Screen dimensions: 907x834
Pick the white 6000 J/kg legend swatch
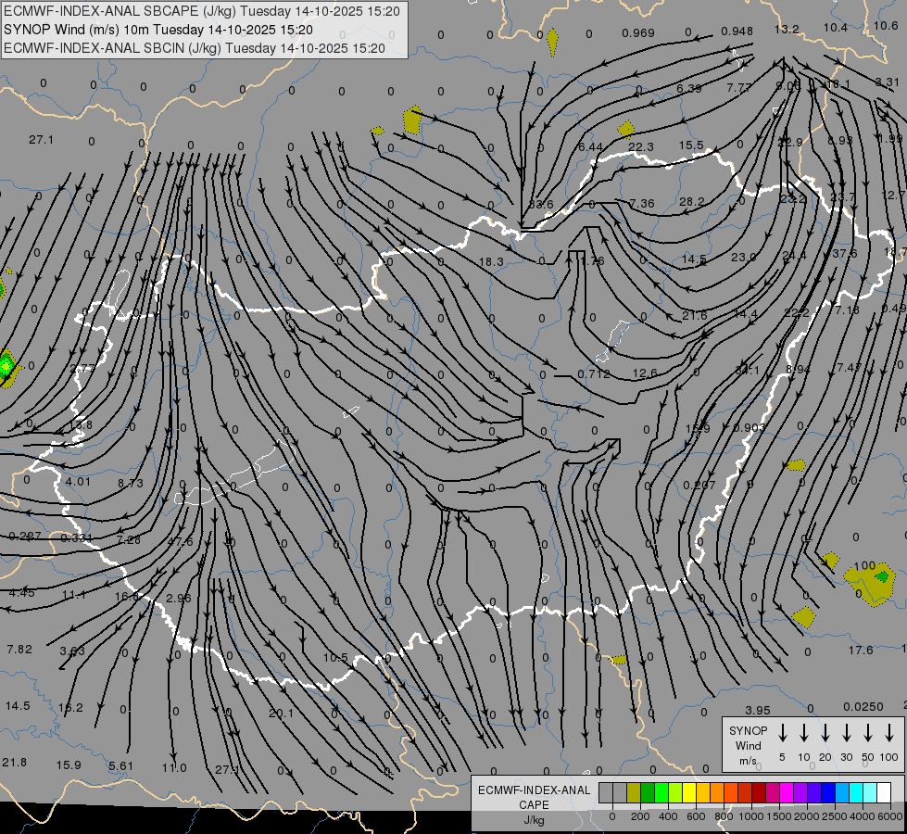884,792
